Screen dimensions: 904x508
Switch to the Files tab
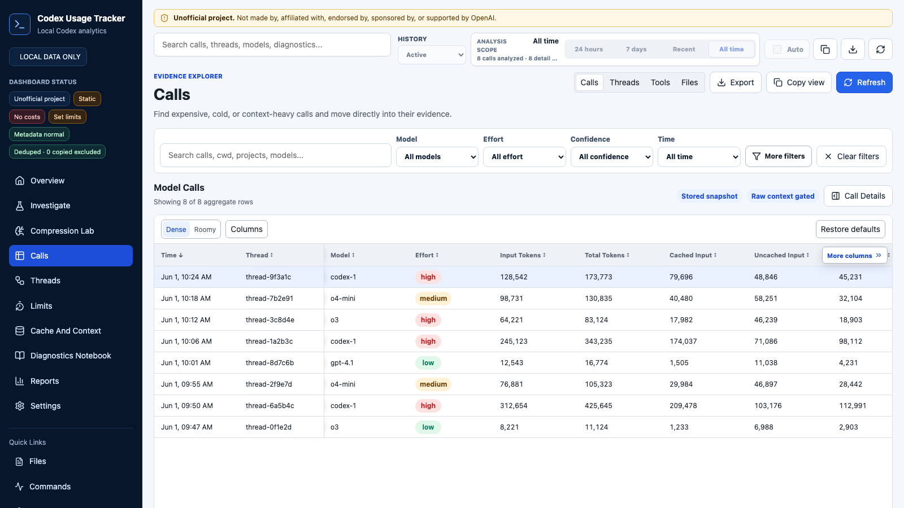(689, 82)
